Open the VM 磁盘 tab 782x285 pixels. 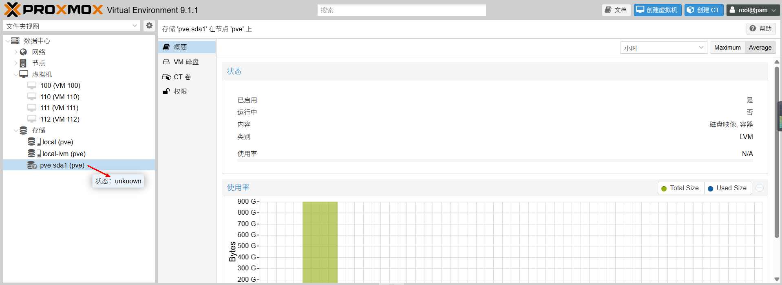[x=186, y=62]
